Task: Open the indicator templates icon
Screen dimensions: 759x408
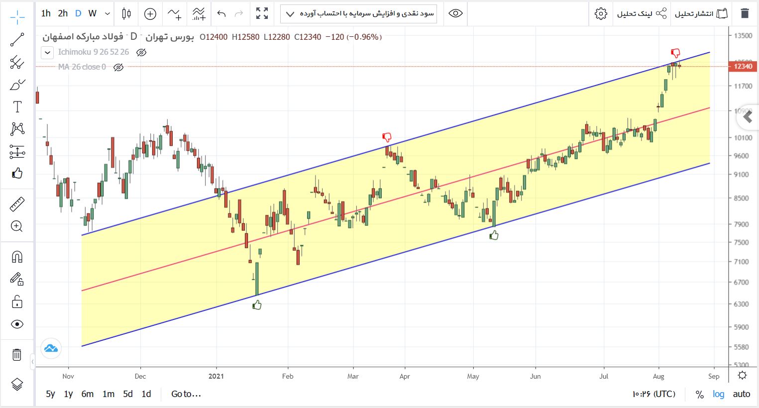Action: click(x=199, y=13)
